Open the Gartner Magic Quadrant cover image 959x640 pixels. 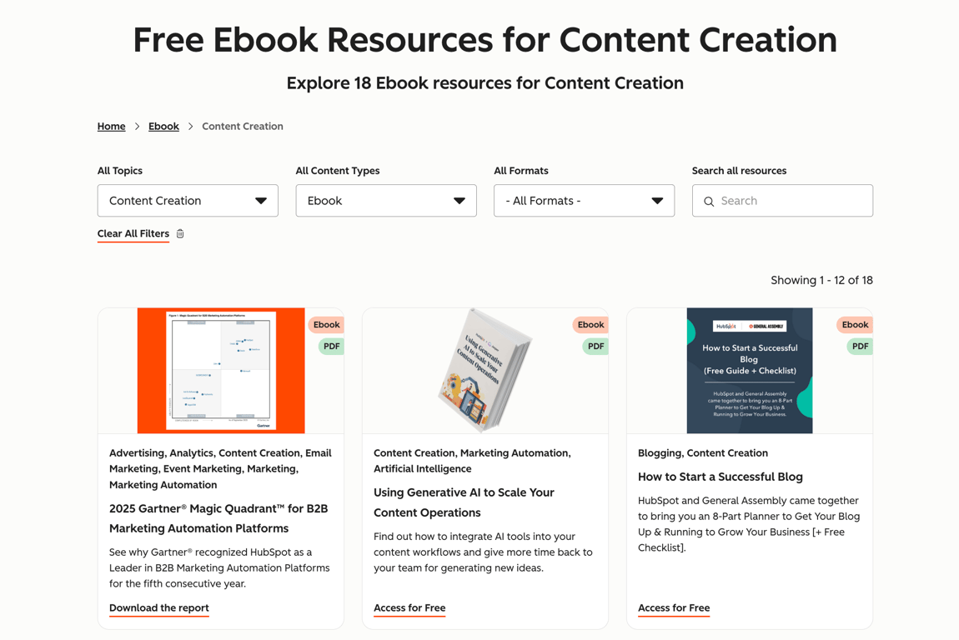tap(220, 371)
